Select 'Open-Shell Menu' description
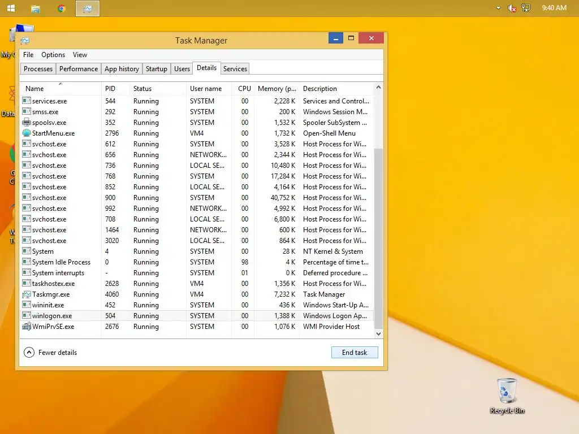The height and width of the screenshot is (434, 579). [x=330, y=133]
